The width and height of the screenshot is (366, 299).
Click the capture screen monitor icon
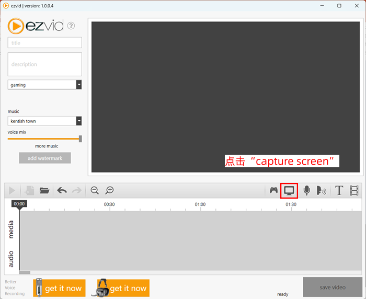(x=289, y=191)
